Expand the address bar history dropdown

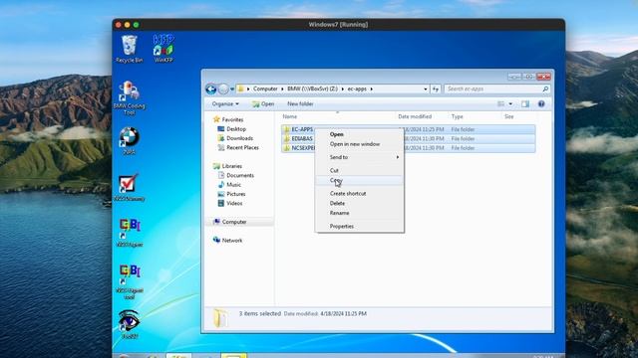(426, 89)
